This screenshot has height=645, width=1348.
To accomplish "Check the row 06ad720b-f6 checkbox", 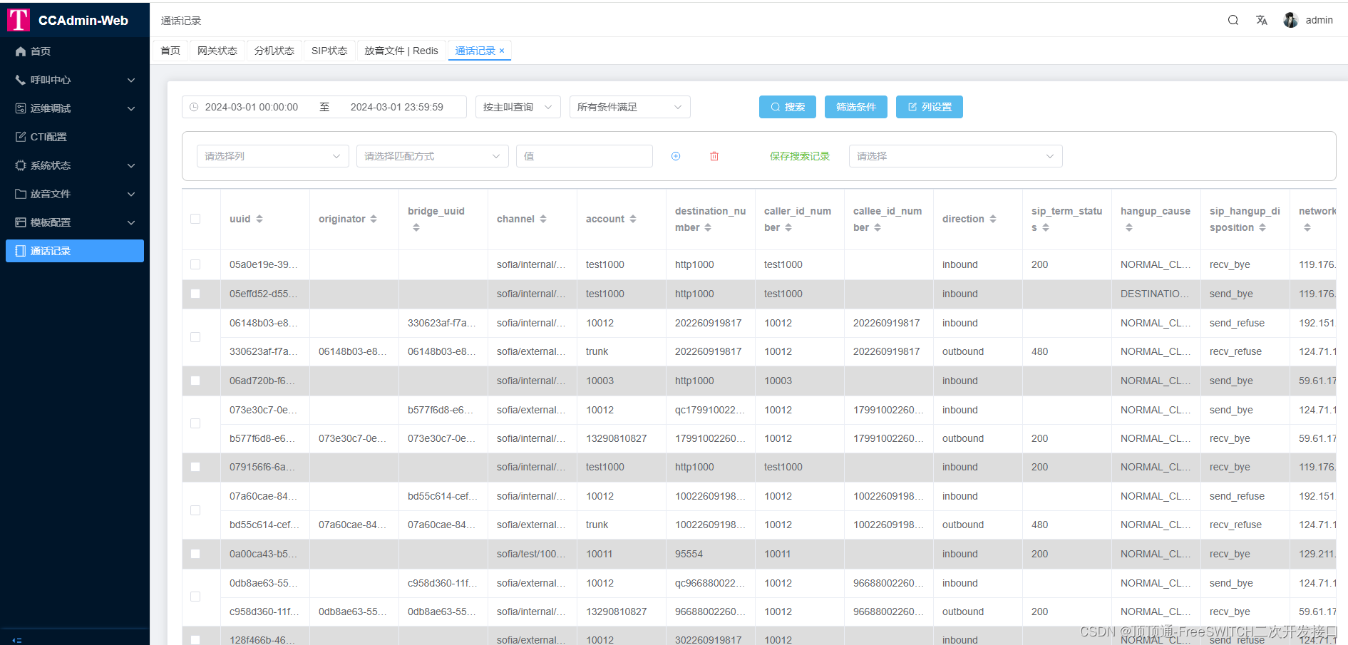I will click(x=195, y=381).
